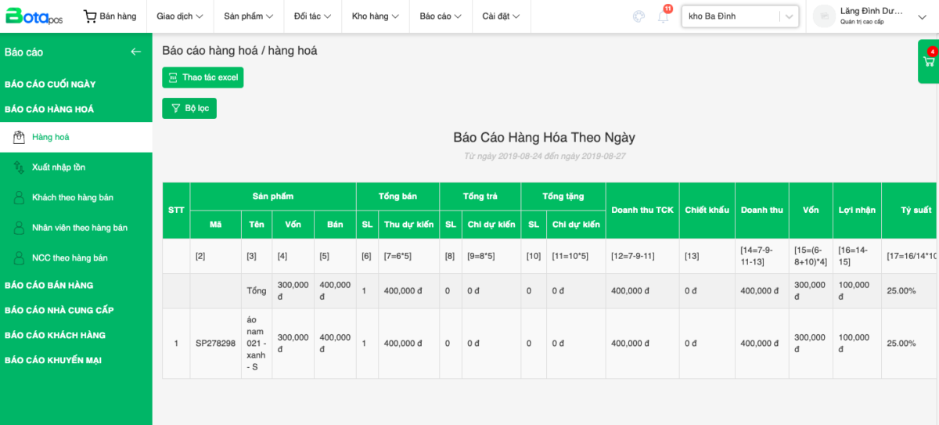Expand BÁO CÁO BÁN HÀNG section
939x425 pixels.
[x=49, y=285]
